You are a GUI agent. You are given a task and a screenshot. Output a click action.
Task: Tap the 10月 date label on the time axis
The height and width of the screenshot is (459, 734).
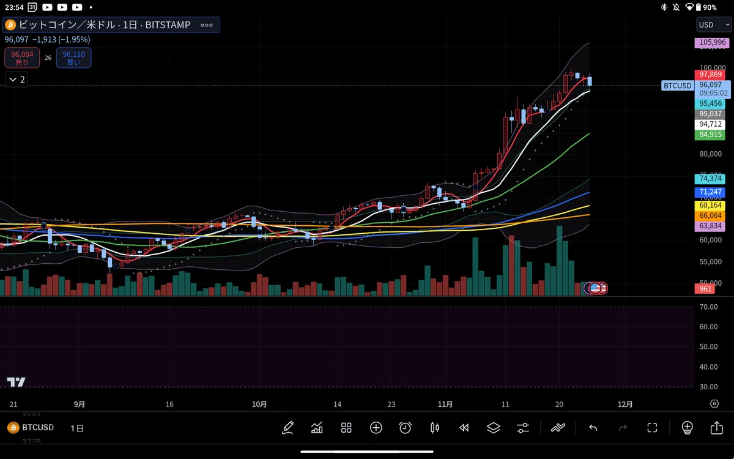pos(259,405)
